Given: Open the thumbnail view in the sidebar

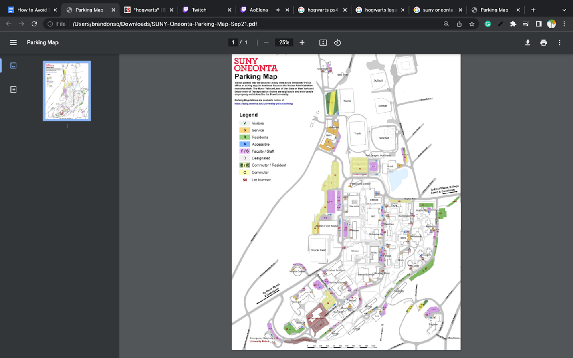Looking at the screenshot, I should click(x=13, y=66).
